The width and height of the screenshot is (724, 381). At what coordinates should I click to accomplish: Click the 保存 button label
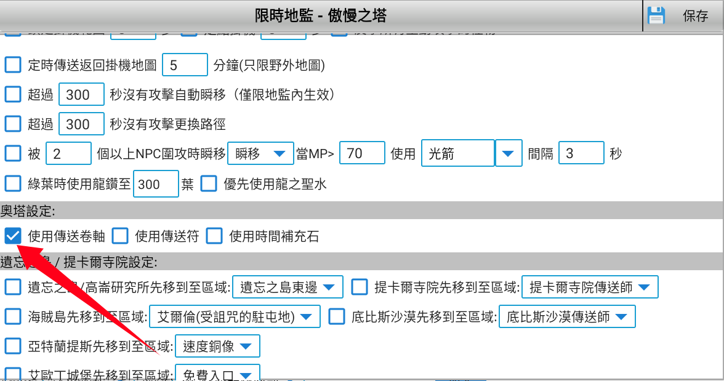point(696,16)
